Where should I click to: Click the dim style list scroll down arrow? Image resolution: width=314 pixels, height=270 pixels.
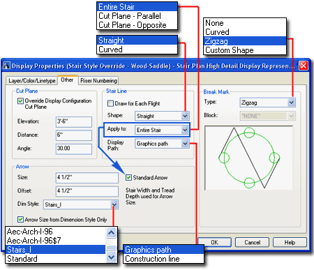tap(111, 257)
